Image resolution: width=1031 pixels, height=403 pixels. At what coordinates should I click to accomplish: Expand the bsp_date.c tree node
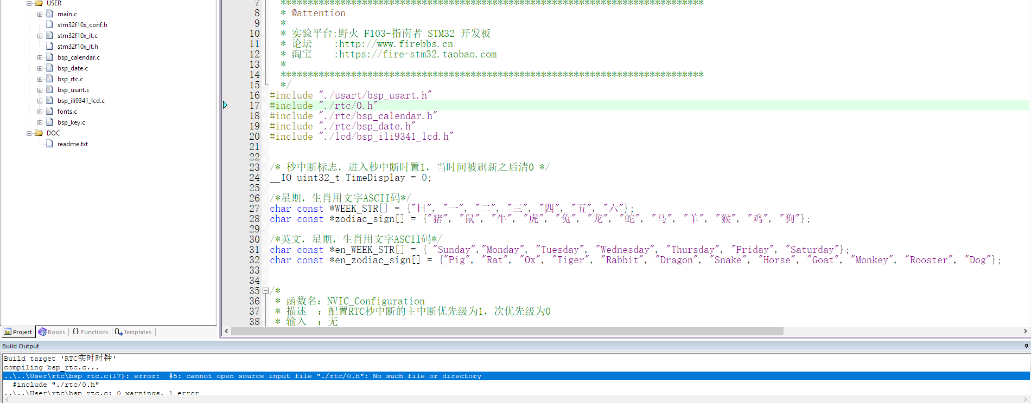coord(40,68)
